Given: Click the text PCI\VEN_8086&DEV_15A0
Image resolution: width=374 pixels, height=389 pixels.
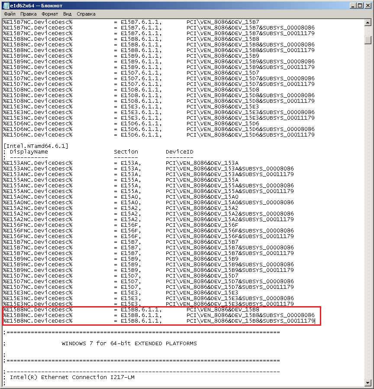Looking at the screenshot, I should [x=202, y=197].
